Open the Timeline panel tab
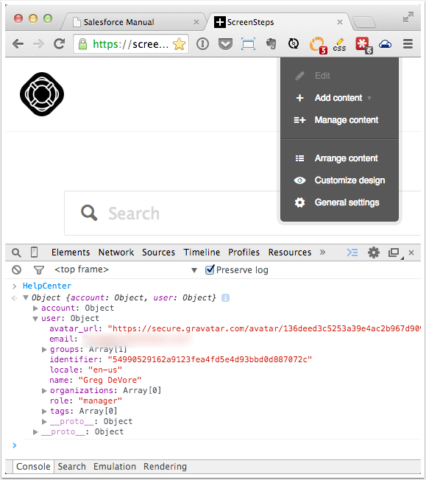Viewport: 426px width, 480px height. (202, 253)
